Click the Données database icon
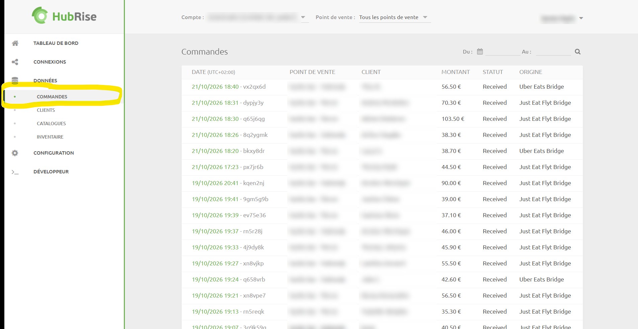Screen dimensions: 638x329 pyautogui.click(x=15, y=81)
